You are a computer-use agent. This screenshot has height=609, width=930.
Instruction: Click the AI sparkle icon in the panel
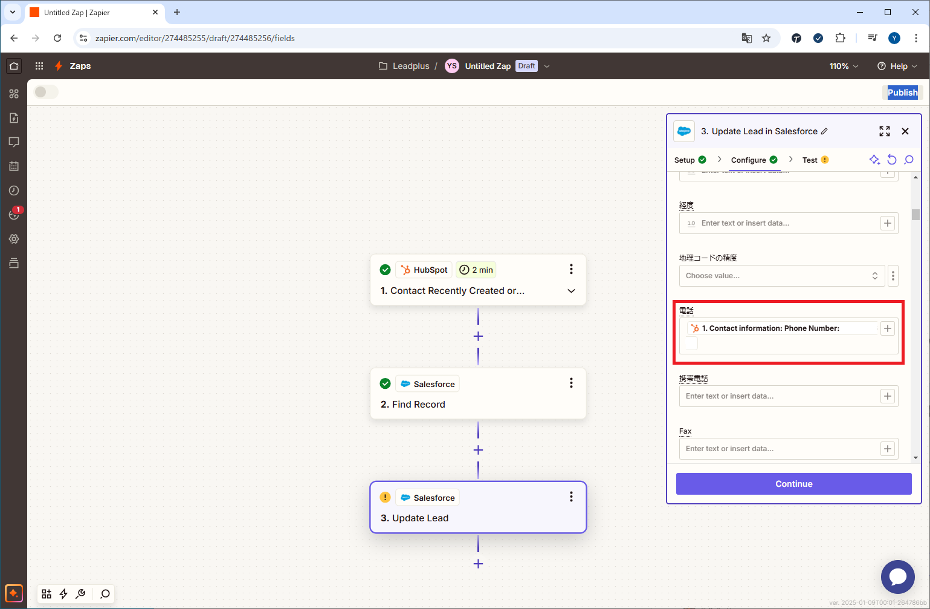point(874,160)
